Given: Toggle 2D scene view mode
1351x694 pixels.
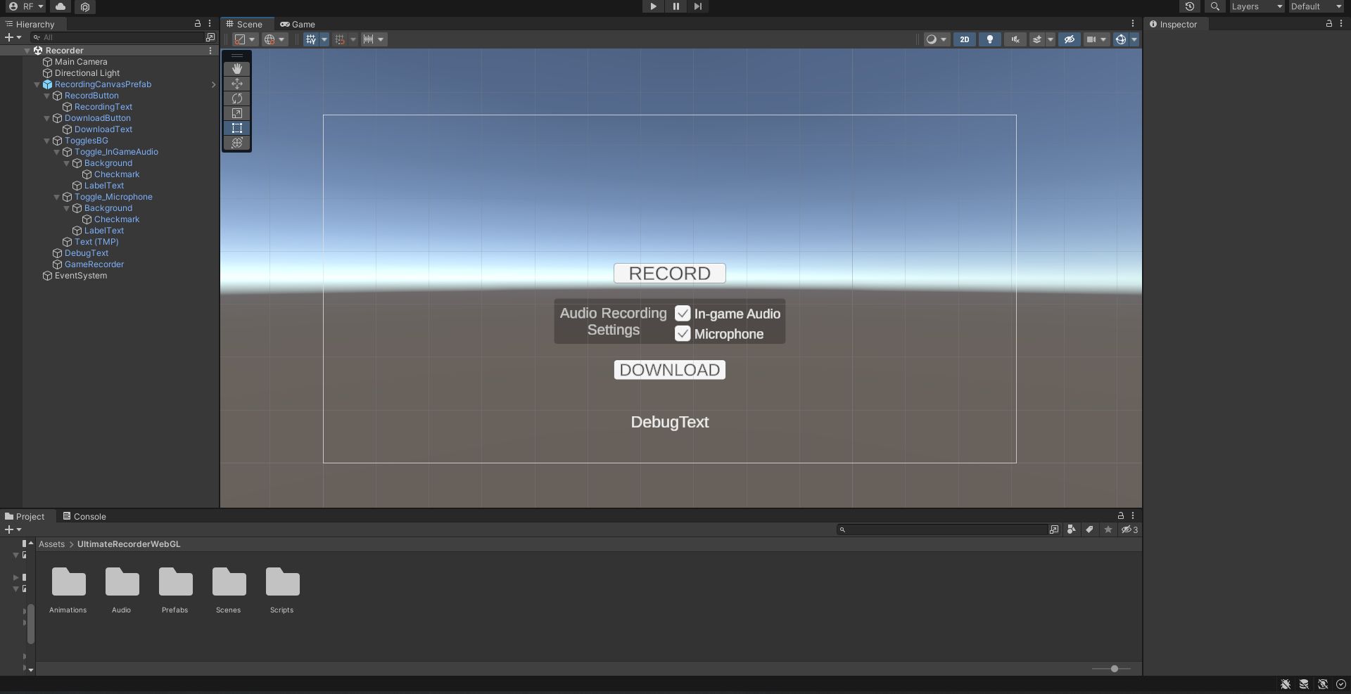Looking at the screenshot, I should pos(964,39).
